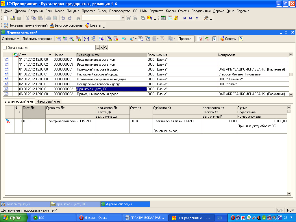Open the Дата column sort arrow
Viewport: 296px width, 222px height.
(50, 55)
